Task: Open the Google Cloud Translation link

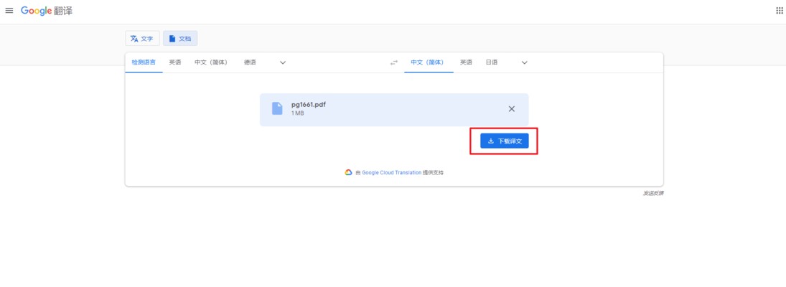Action: (x=391, y=173)
